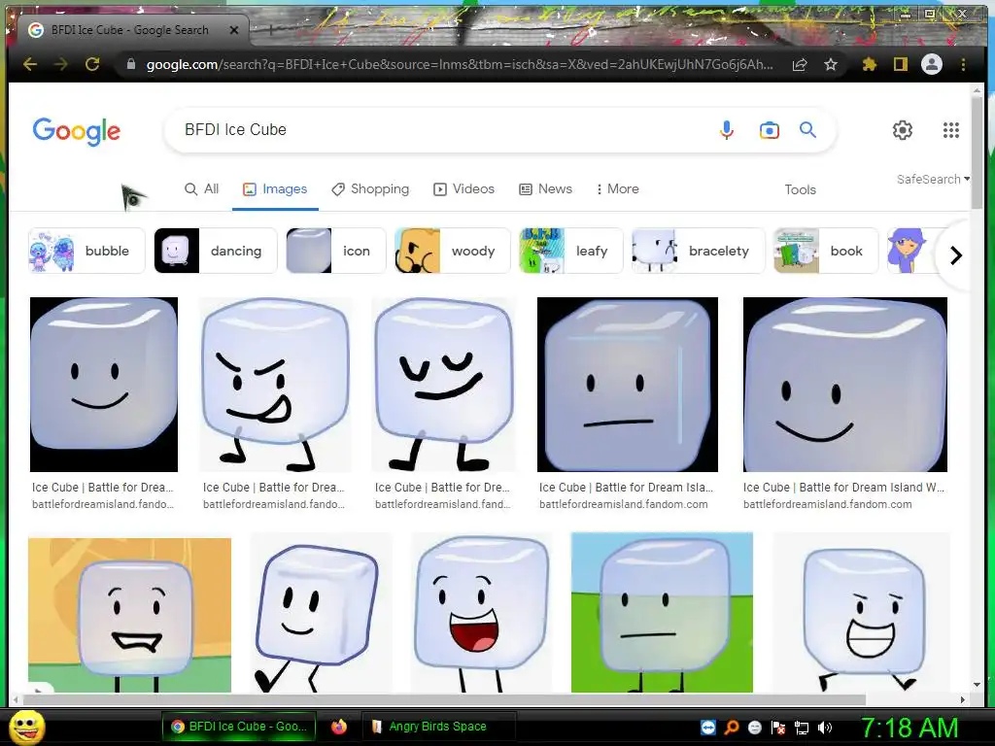Click the smiley start button on taskbar
Screen dimensions: 995x746
pyautogui.click(x=27, y=727)
